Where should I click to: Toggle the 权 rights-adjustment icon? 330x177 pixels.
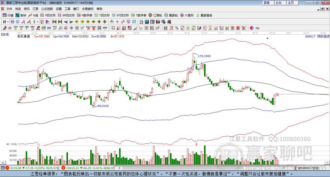[42, 22]
